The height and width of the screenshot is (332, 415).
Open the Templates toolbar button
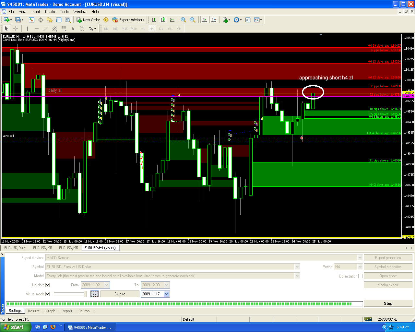[258, 20]
